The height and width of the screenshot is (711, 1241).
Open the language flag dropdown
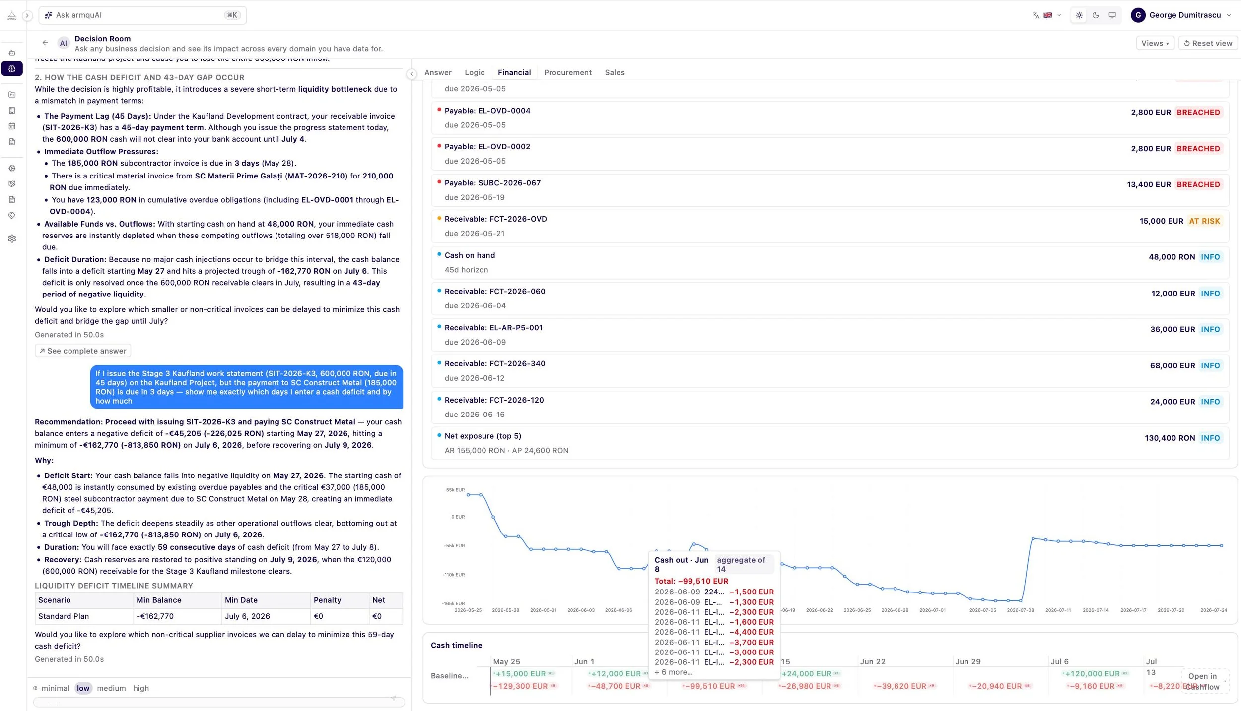click(x=1053, y=15)
